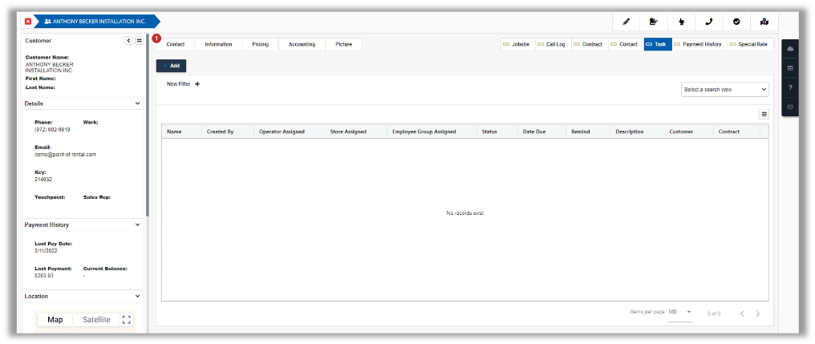Viewport: 815px width, 344px height.
Task: Go to previous page arrow
Action: pos(742,314)
